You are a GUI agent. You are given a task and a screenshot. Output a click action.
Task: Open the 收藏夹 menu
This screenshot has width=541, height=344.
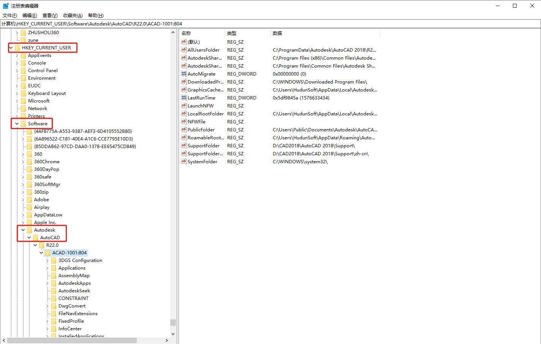(x=72, y=15)
